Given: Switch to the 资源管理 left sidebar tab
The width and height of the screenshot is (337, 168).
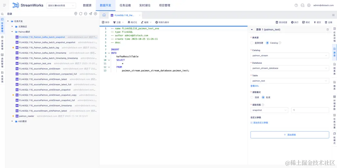Looking at the screenshot, I should pos(2,43).
